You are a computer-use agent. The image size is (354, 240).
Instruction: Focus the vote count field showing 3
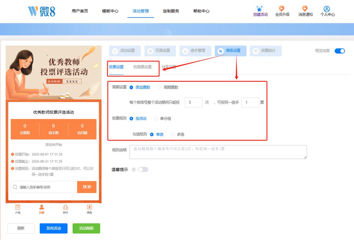[194, 103]
